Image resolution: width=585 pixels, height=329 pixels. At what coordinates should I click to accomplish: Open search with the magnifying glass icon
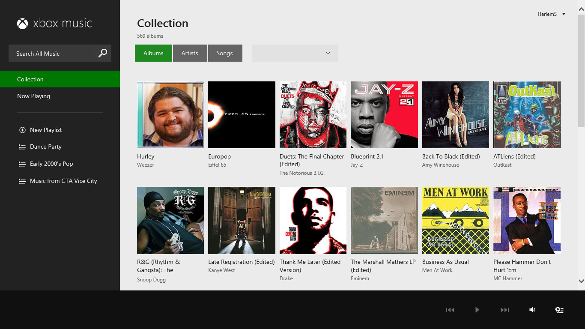(102, 53)
